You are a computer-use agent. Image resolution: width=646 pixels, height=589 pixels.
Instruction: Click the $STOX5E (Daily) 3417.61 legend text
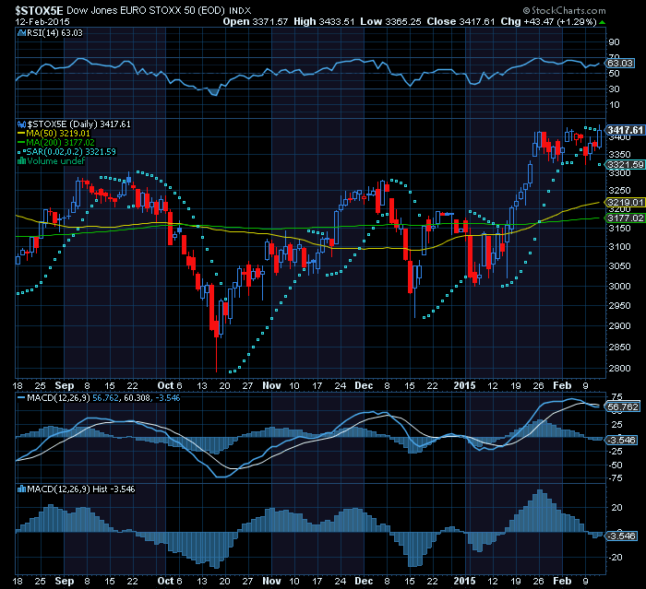[78, 124]
